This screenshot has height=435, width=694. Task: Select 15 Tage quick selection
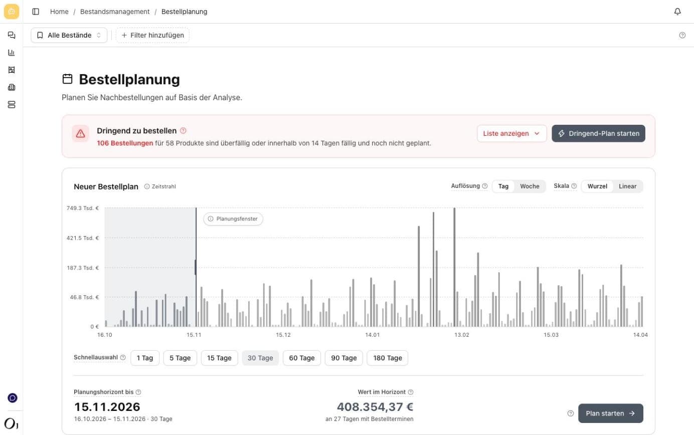click(220, 358)
